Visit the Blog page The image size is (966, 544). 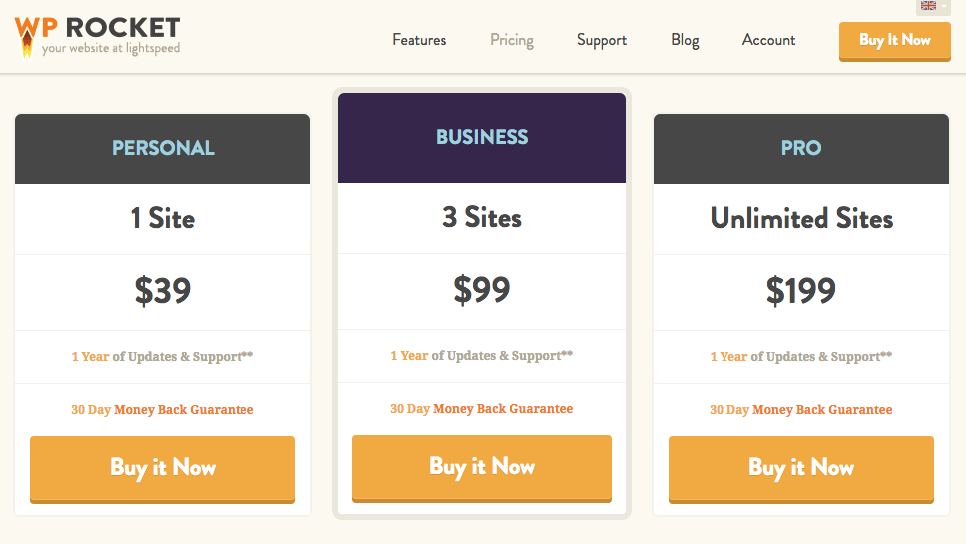click(x=685, y=40)
